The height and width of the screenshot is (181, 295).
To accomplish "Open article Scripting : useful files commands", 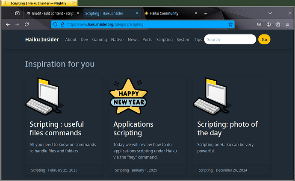I will tap(56, 128).
